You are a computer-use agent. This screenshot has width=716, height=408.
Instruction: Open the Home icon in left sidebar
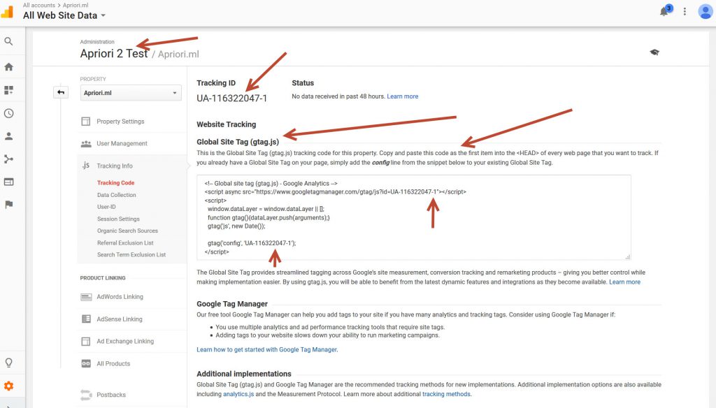[x=9, y=67]
